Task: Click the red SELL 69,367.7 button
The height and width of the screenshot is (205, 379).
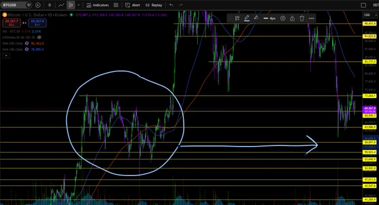Action: click(x=12, y=23)
